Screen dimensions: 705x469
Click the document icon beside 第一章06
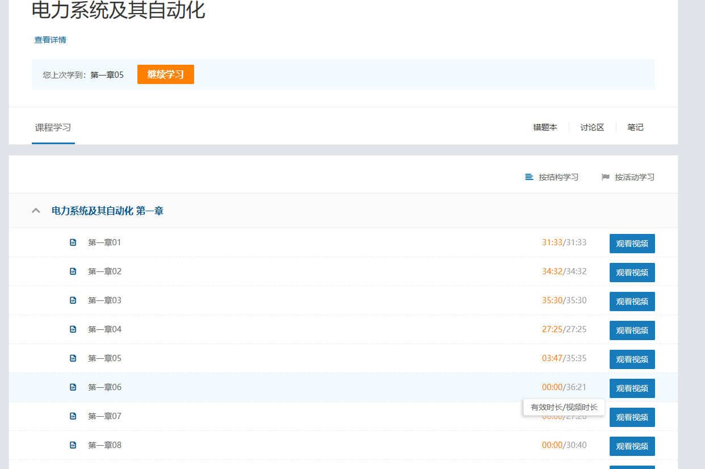click(73, 387)
